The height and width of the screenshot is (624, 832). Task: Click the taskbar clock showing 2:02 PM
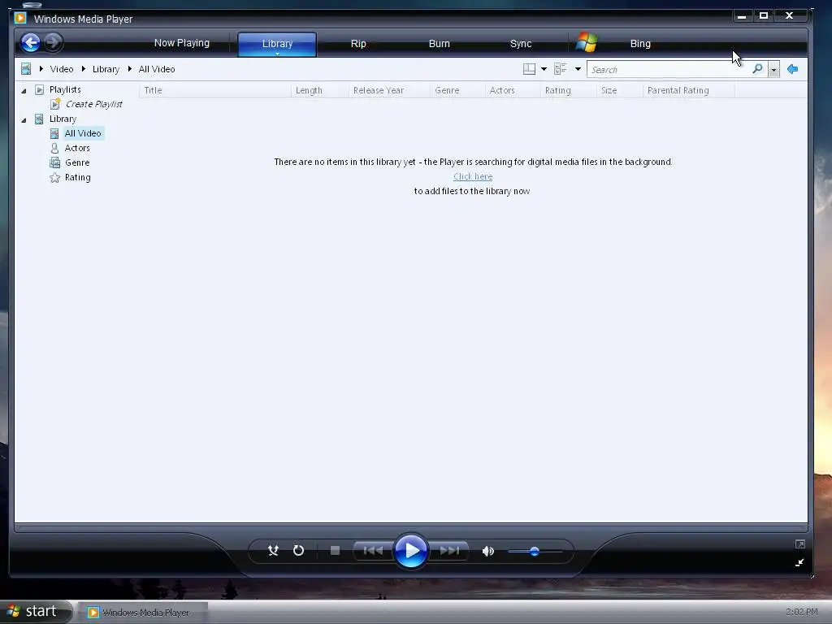[802, 612]
